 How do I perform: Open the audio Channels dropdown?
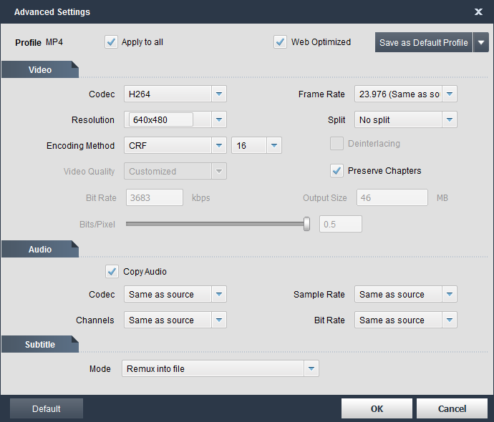pos(175,320)
